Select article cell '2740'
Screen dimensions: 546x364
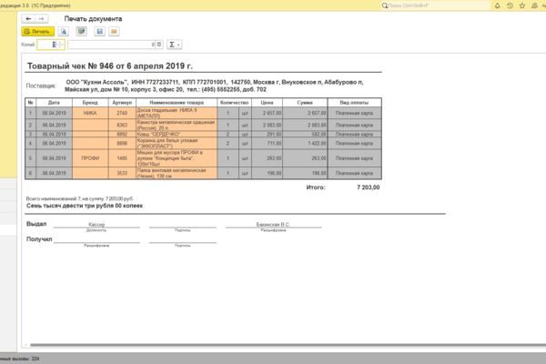122,113
